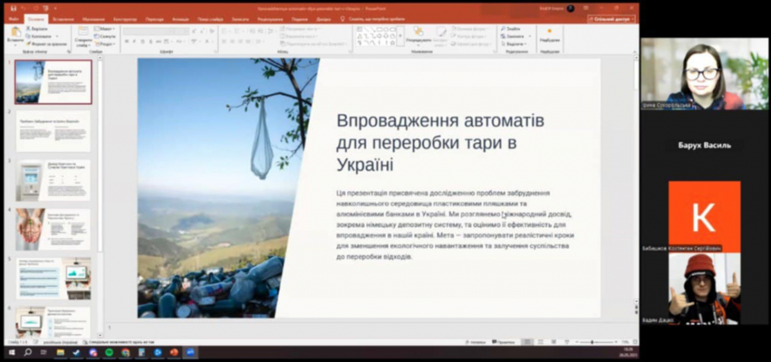
Task: Click Windows taskbar search magnifier
Action: [x=28, y=352]
